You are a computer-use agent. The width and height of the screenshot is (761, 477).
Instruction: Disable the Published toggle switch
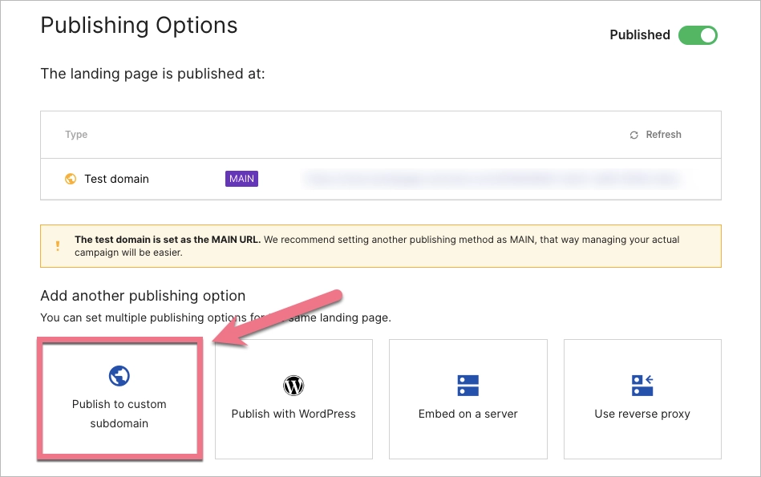(698, 35)
